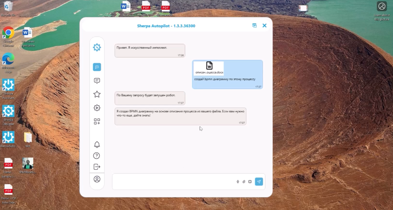Image resolution: width=393 pixels, height=210 pixels.
Task: Open notifications bell icon
Action: 97,145
